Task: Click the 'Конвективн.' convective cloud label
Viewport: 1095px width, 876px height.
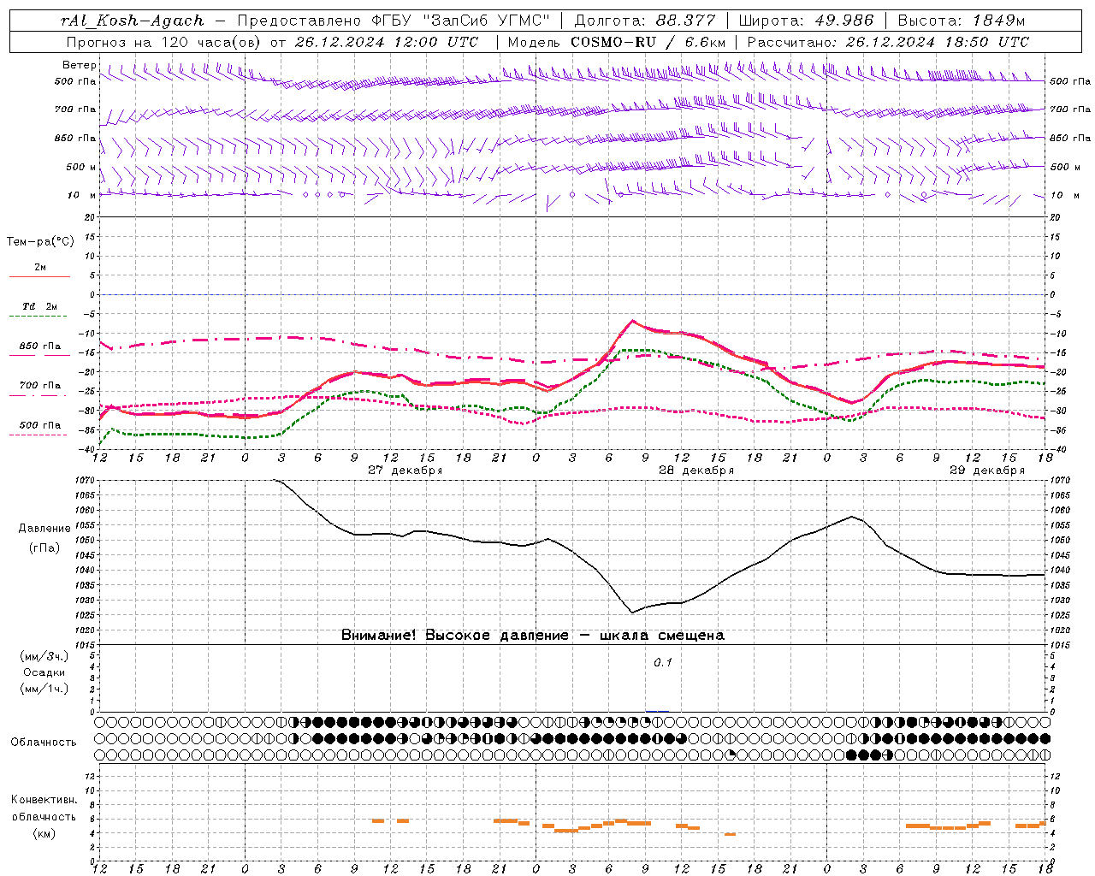Action: [44, 800]
